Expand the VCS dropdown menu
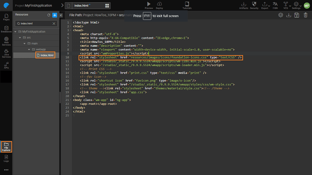 click(x=286, y=5)
